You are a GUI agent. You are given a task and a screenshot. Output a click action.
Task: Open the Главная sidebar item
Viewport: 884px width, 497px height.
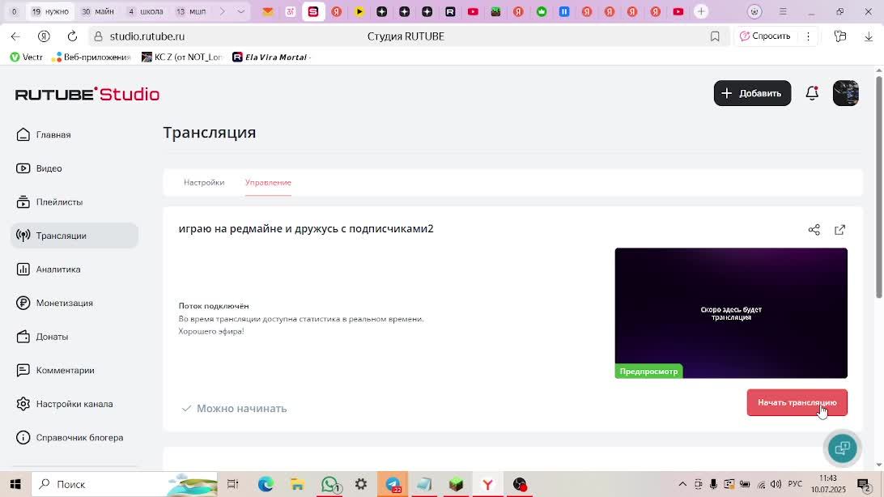(74, 134)
